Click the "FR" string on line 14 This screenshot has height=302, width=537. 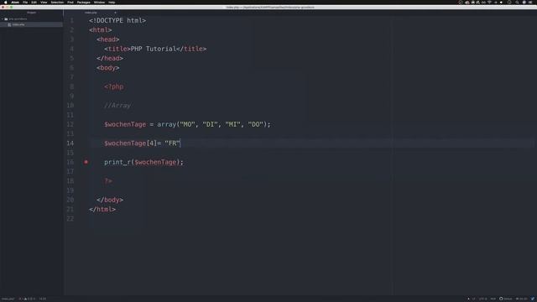[172, 143]
